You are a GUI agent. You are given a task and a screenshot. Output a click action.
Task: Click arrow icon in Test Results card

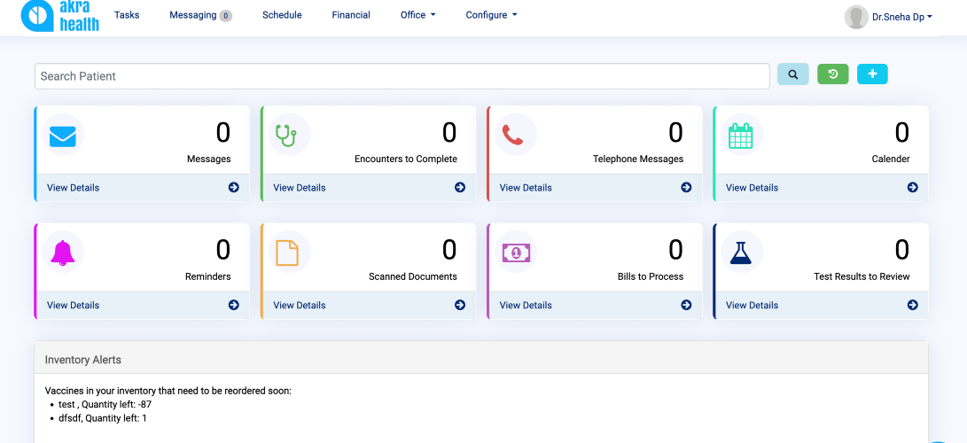point(913,305)
